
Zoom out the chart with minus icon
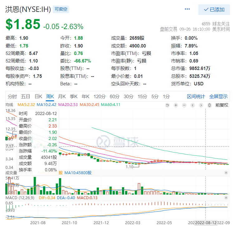coord(184,105)
